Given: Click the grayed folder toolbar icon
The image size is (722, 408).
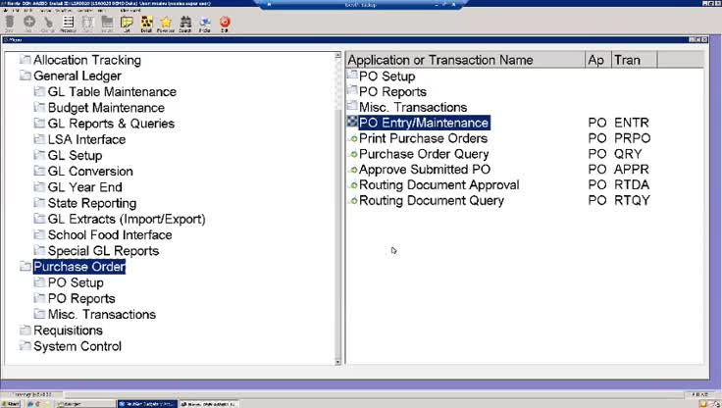Looking at the screenshot, I should pos(107,22).
